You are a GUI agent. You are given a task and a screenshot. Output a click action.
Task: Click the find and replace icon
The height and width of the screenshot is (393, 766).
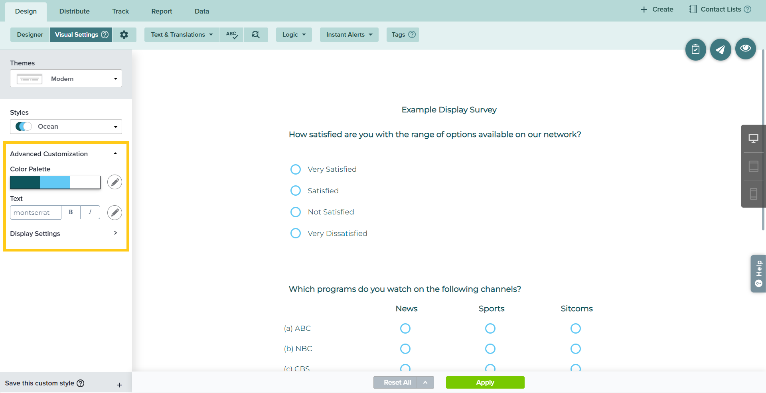point(256,35)
